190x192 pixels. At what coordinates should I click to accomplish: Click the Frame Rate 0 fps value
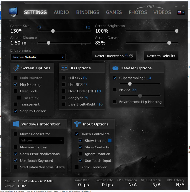tap(83, 185)
